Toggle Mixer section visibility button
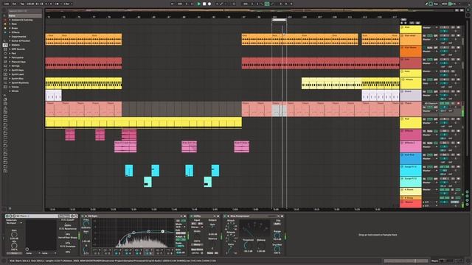The height and width of the screenshot is (265, 472). 467,200
